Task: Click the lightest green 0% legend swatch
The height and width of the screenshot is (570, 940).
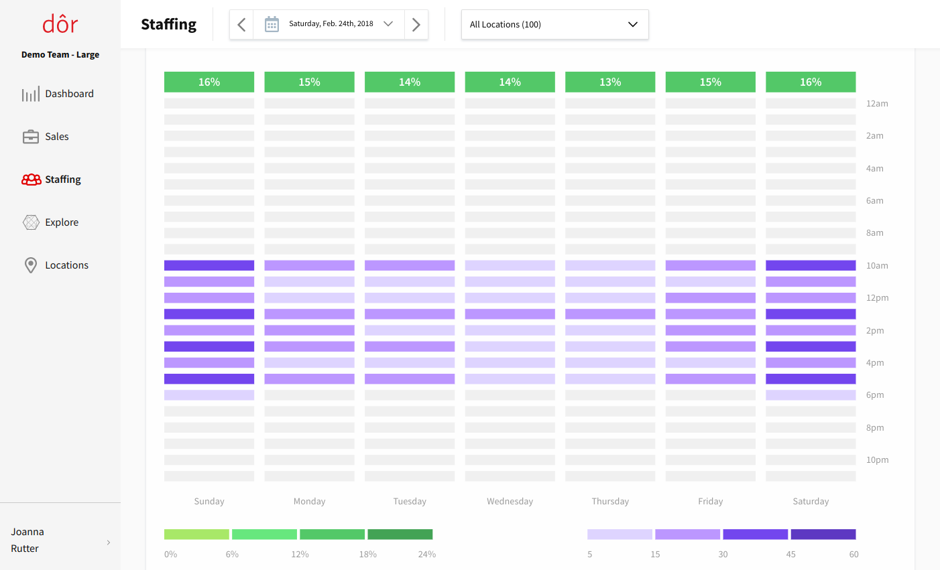Action: [196, 534]
